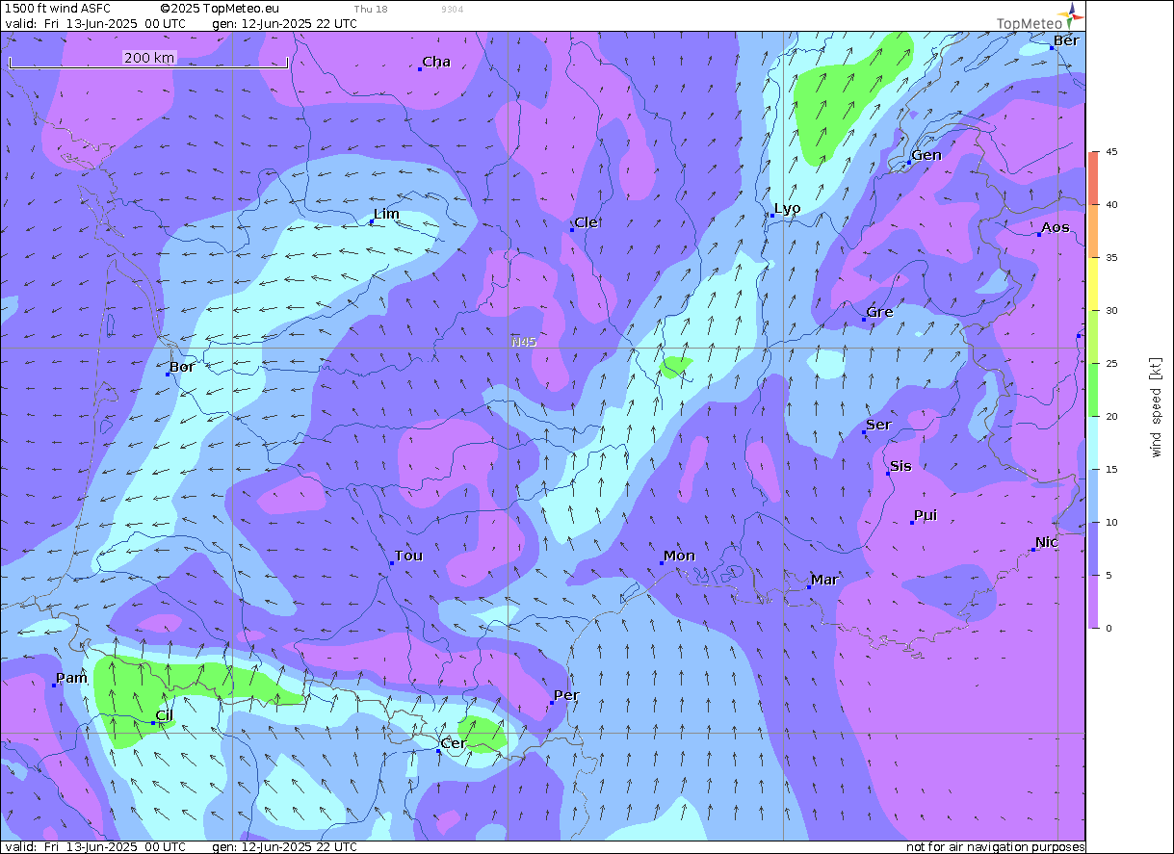Select the 'Aos' city label
Image resolution: width=1174 pixels, height=854 pixels.
coord(1056,227)
